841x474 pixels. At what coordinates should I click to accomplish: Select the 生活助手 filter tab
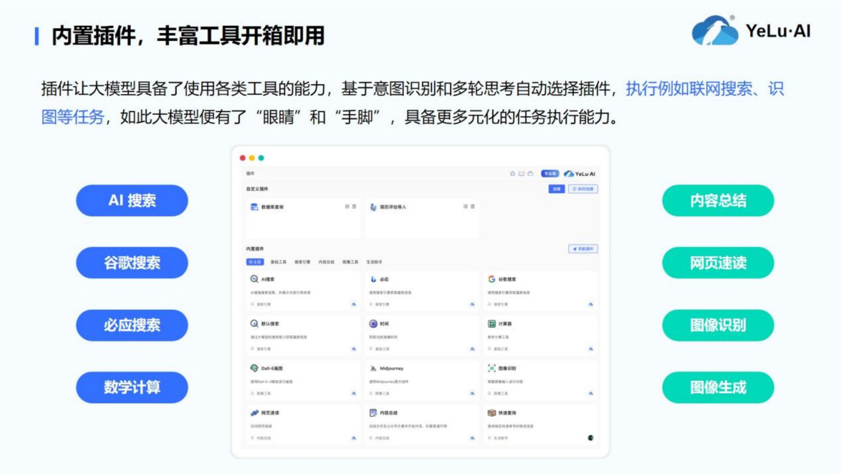pos(374,262)
